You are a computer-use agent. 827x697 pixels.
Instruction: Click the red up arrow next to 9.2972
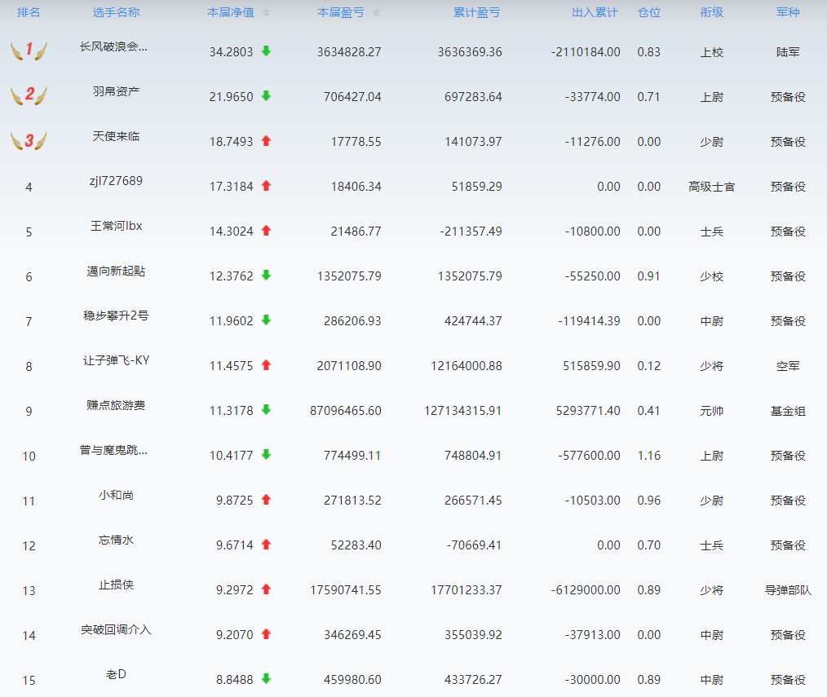(267, 589)
